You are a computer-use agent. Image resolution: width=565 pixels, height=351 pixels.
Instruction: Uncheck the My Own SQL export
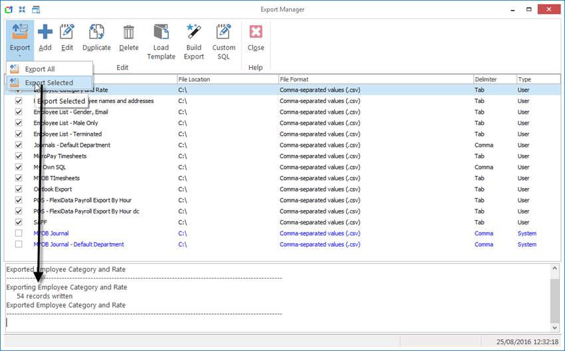19,167
